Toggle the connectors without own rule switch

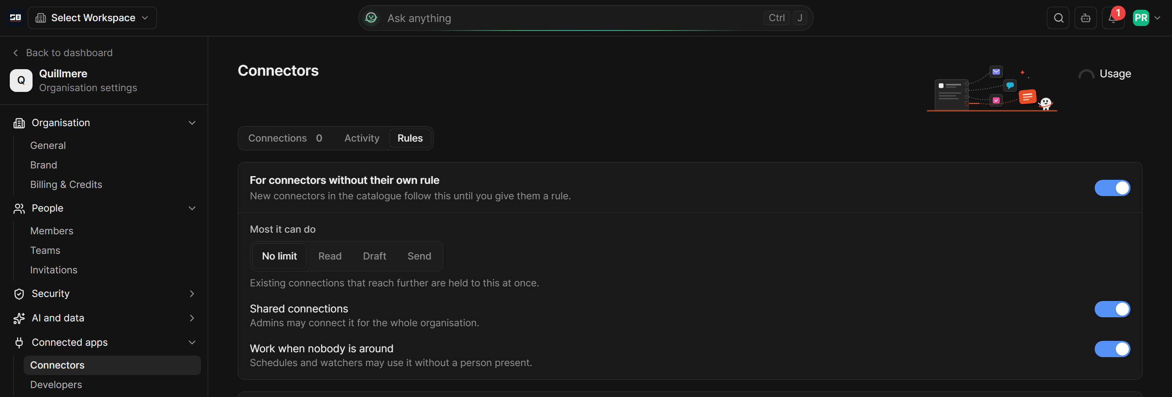pyautogui.click(x=1112, y=188)
